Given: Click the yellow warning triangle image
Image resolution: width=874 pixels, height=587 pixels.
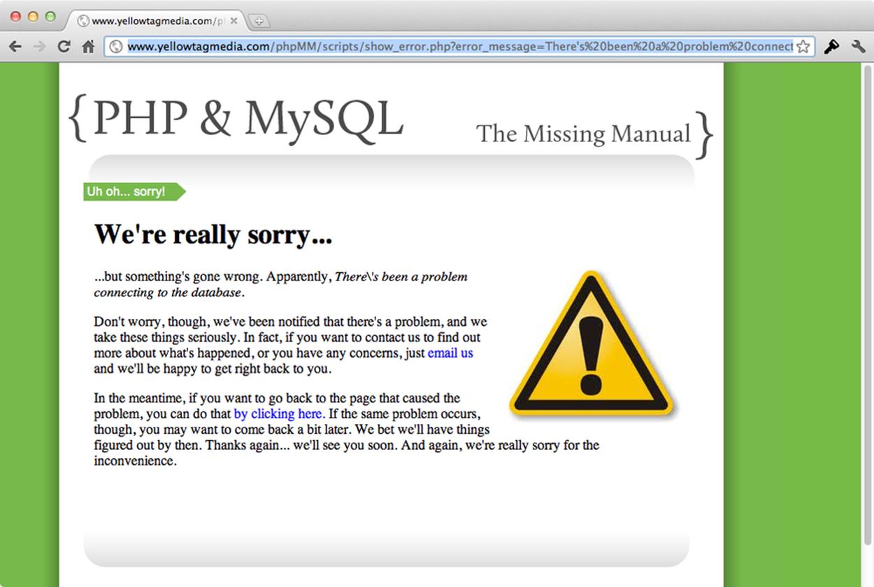Looking at the screenshot, I should coord(592,344).
